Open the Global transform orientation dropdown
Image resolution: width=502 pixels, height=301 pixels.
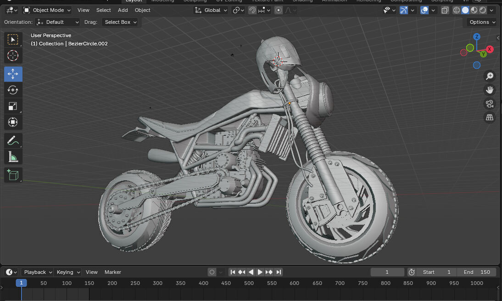click(211, 10)
